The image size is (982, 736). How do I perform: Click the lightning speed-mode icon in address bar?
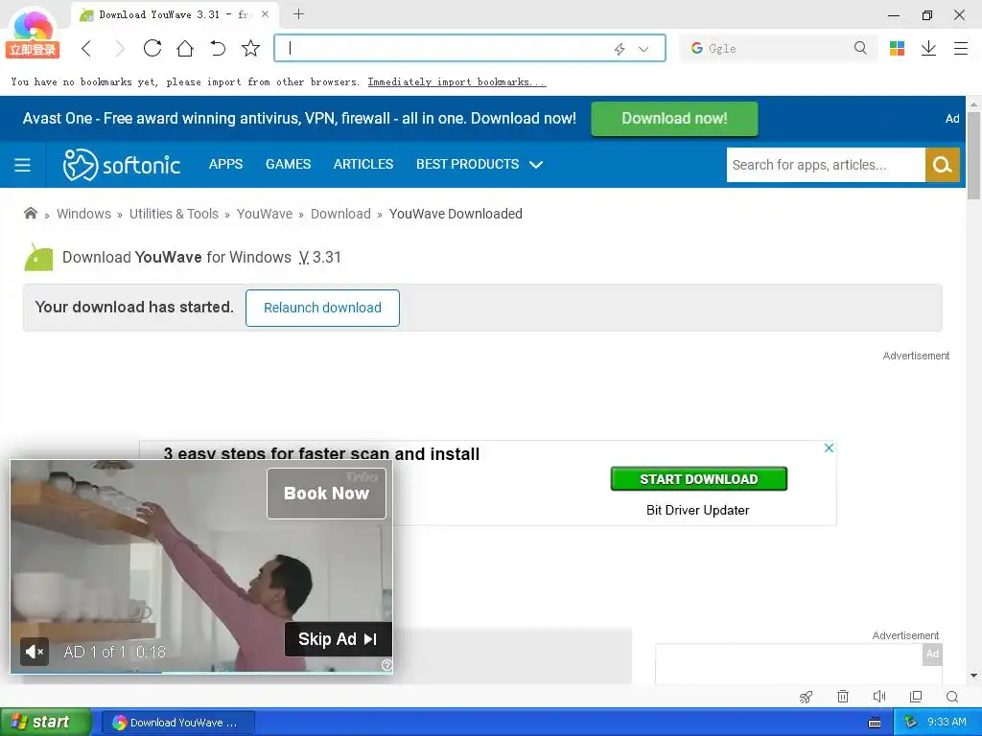620,49
